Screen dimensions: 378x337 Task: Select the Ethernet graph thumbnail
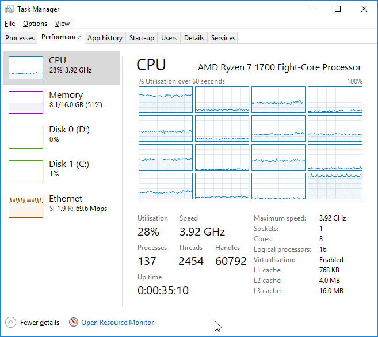pyautogui.click(x=26, y=206)
